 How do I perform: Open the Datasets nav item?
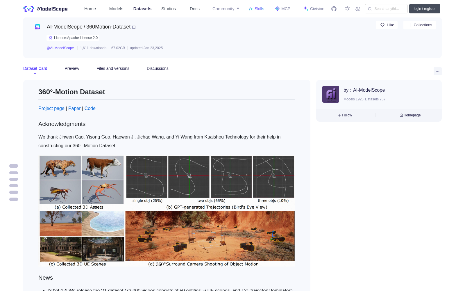142,9
